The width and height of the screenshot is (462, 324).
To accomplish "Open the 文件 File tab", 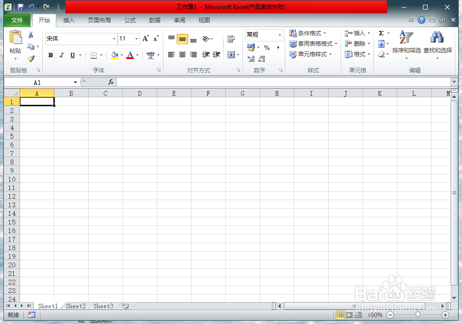I will [x=17, y=20].
